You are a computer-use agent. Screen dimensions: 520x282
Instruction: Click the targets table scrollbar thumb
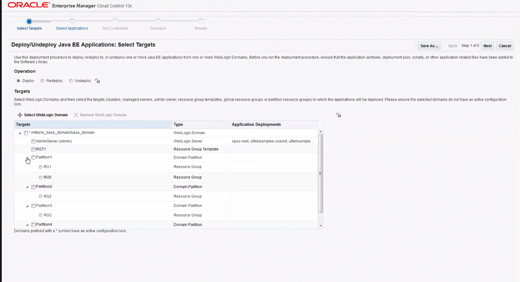click(x=320, y=174)
